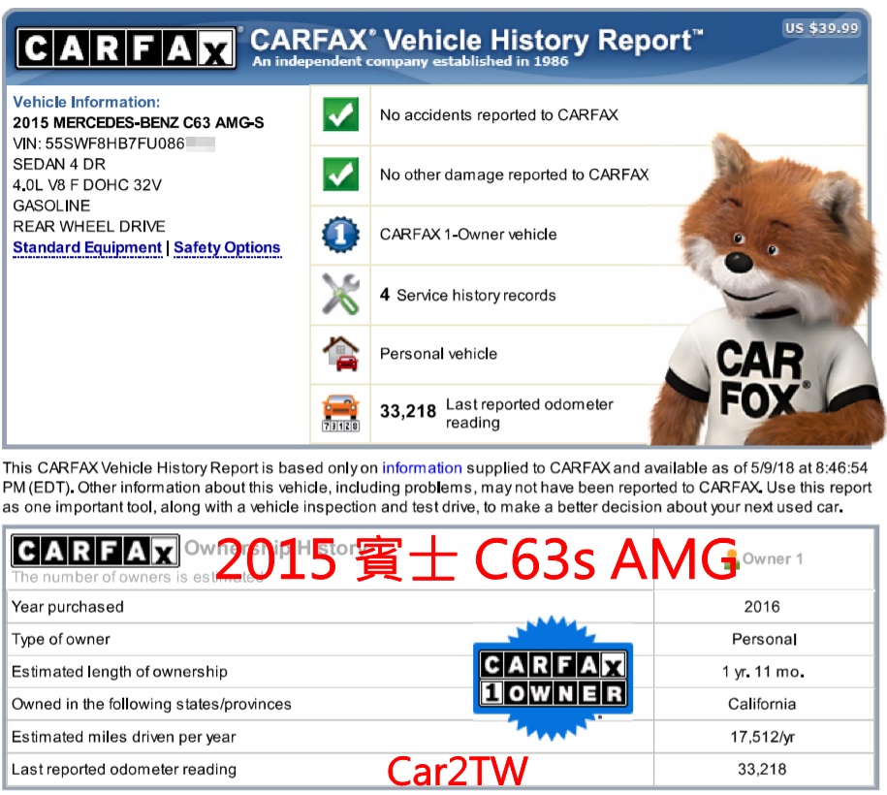
Task: Click '4 Service history records' text
Action: coord(468,295)
